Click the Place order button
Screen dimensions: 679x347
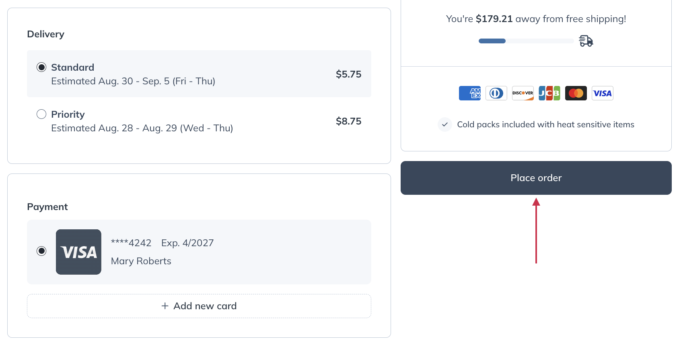tap(536, 178)
